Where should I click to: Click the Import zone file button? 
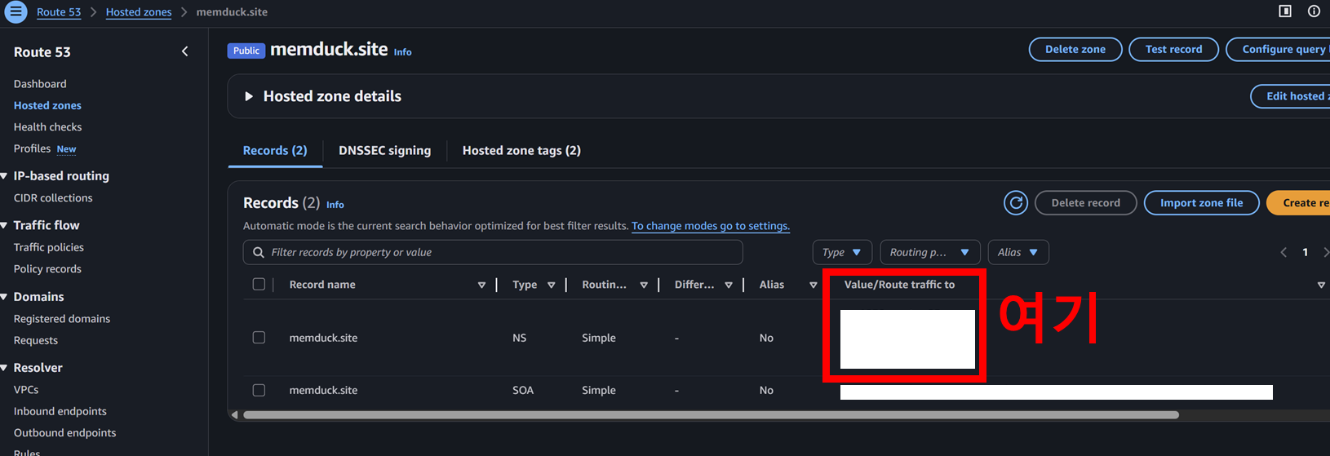click(1202, 203)
